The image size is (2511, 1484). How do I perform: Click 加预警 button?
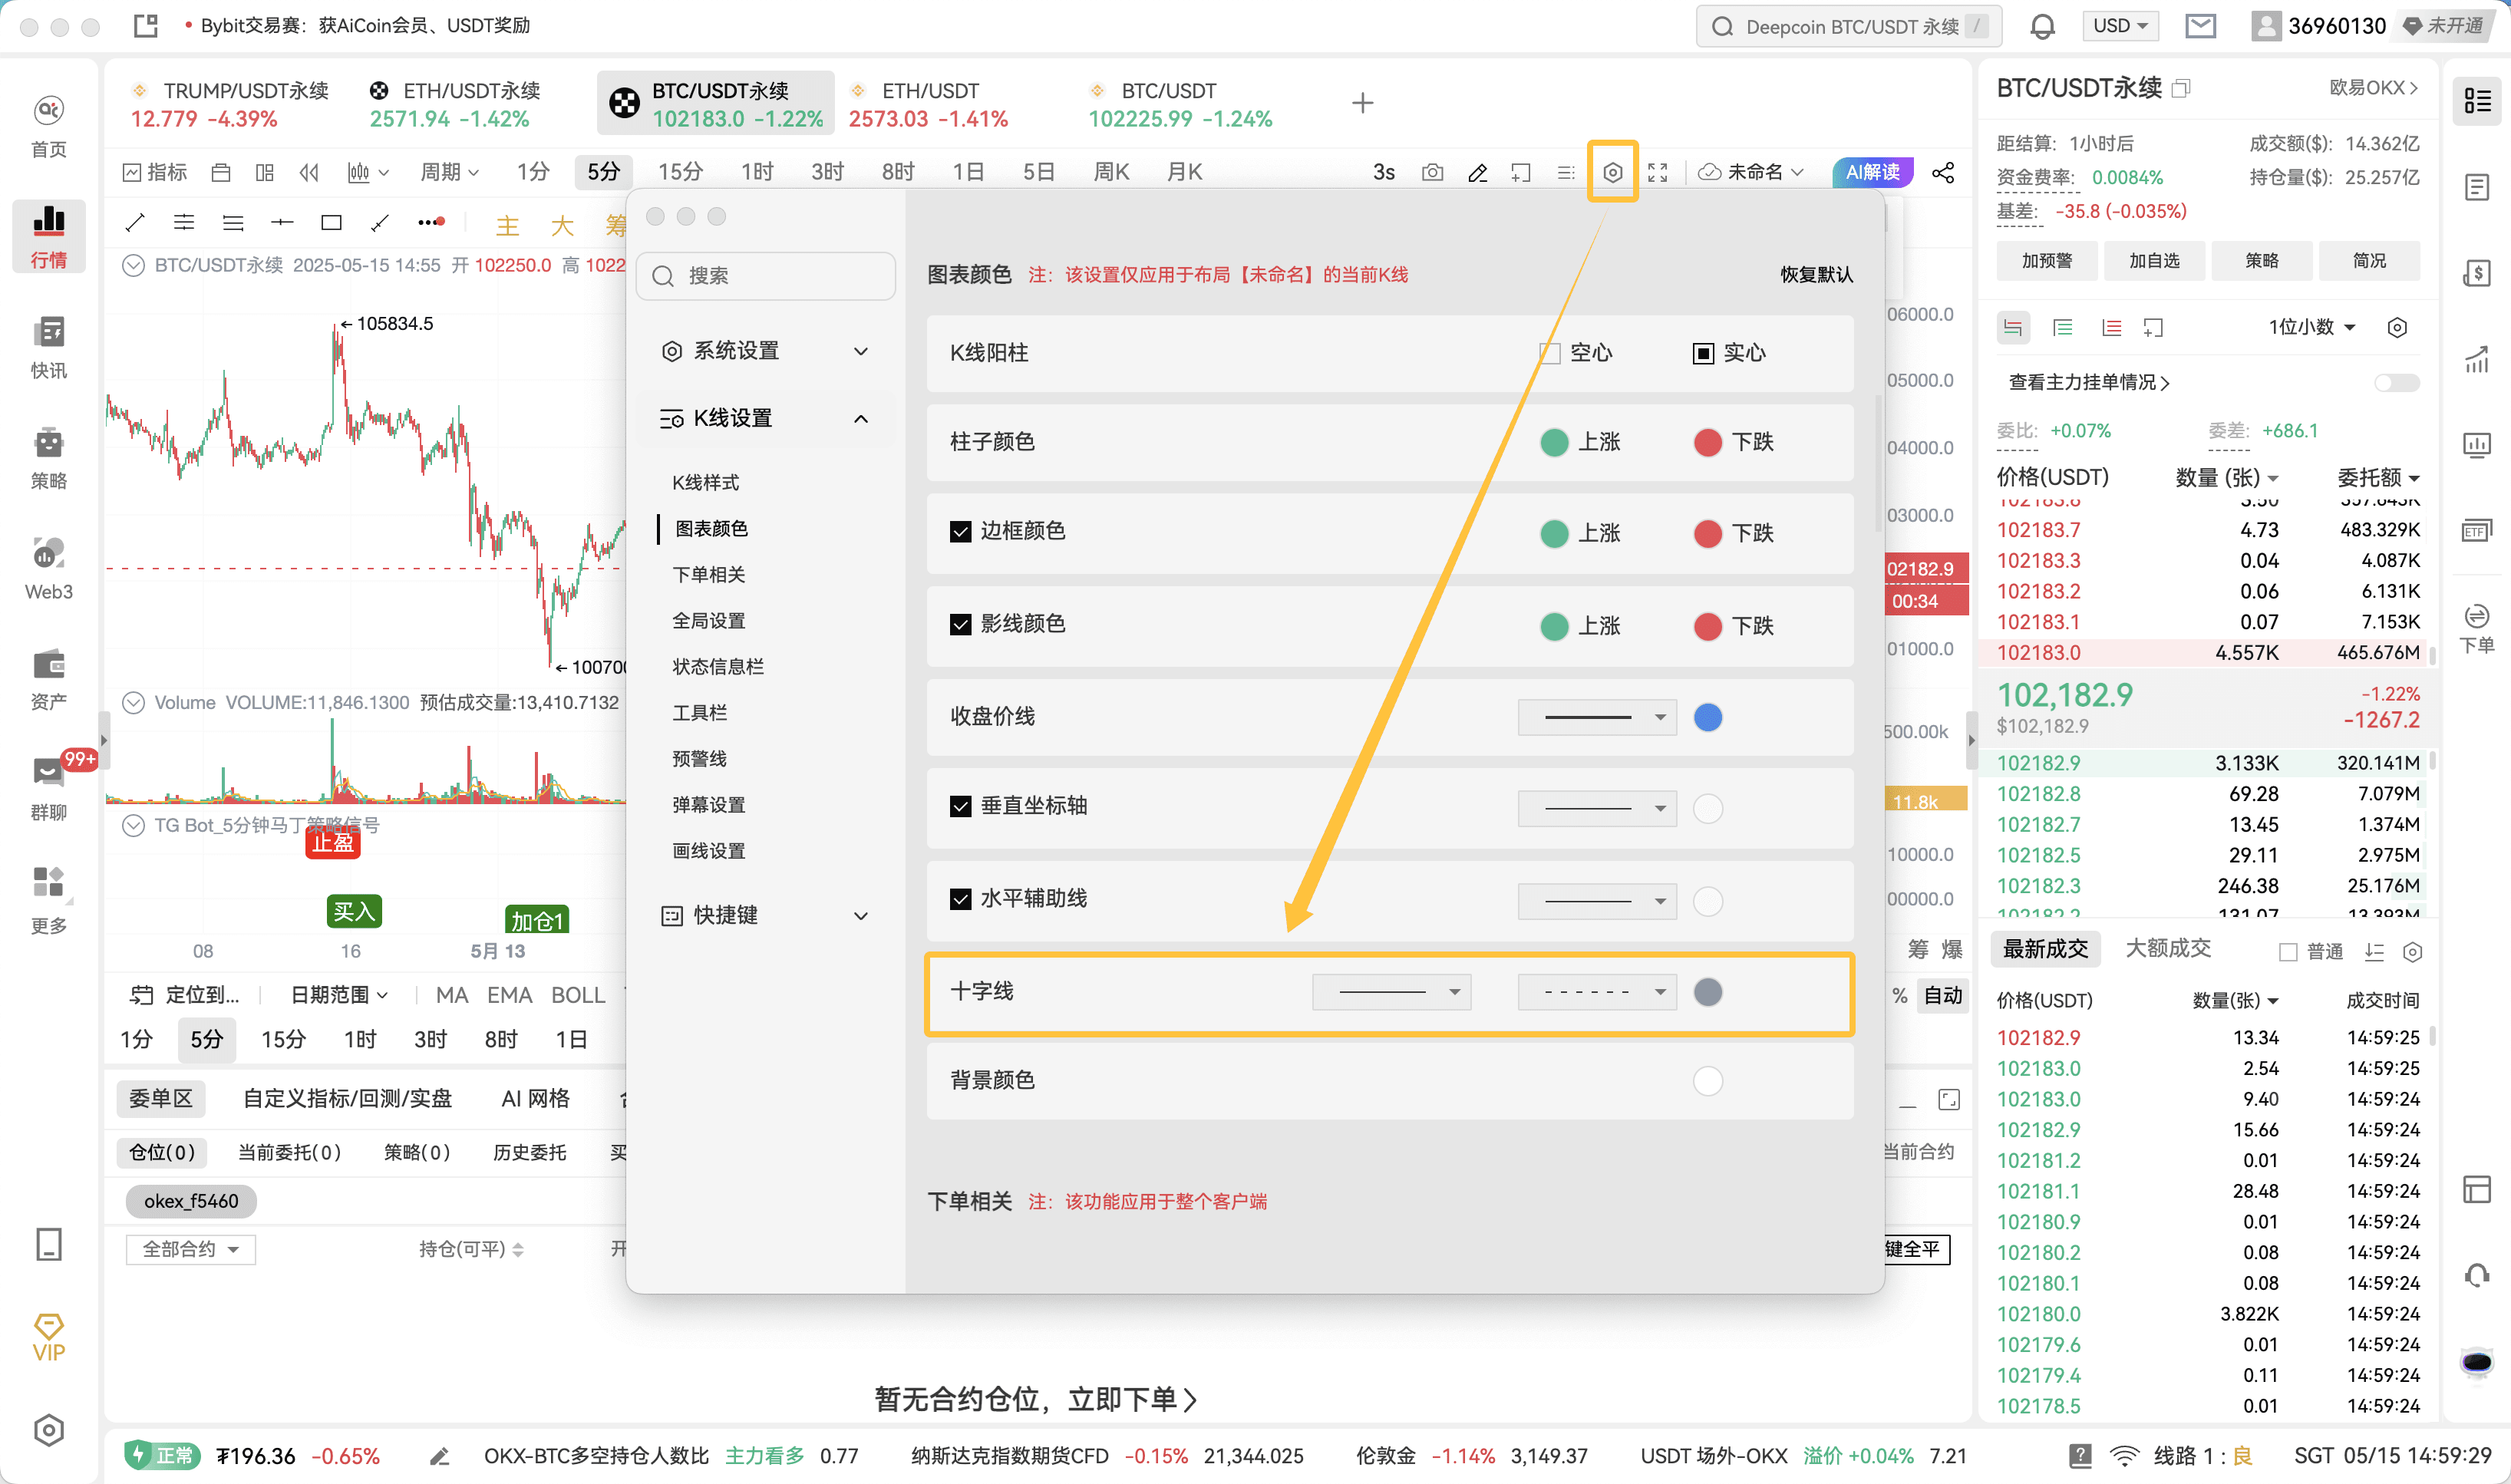coord(2046,260)
